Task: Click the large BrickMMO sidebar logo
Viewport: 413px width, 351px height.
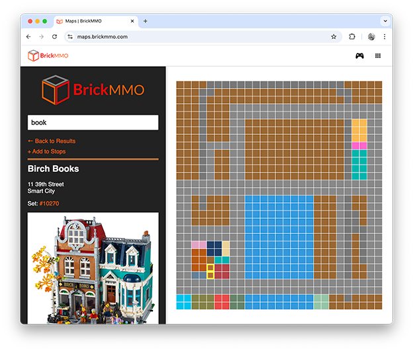Action: 93,90
